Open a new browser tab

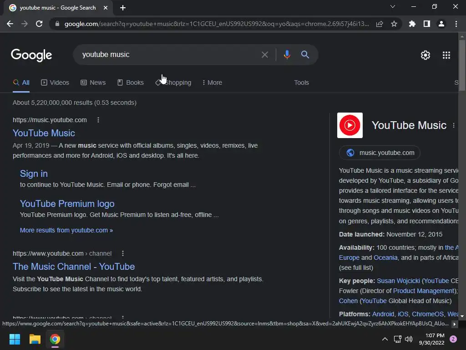click(x=123, y=8)
